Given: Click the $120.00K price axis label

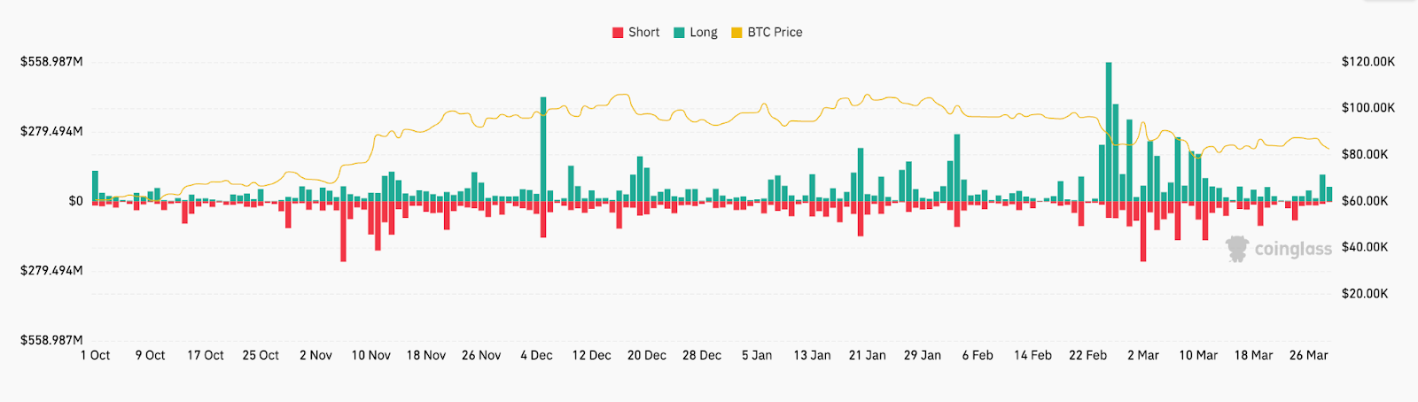Looking at the screenshot, I should 1367,62.
